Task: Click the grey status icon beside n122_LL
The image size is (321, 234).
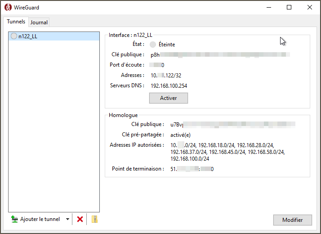Action: [x=14, y=36]
